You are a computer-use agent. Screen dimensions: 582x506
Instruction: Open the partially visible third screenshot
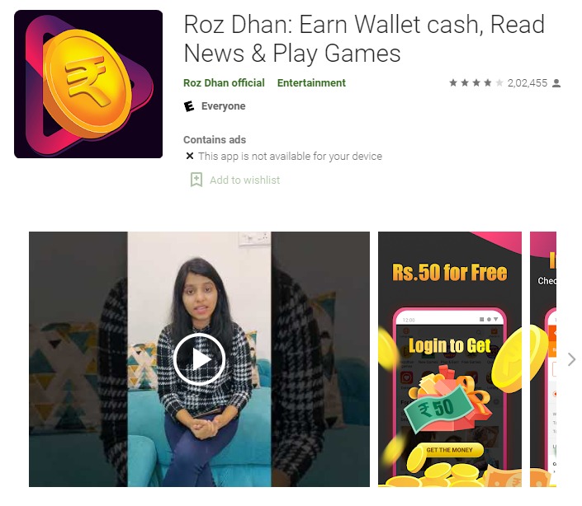click(x=543, y=359)
